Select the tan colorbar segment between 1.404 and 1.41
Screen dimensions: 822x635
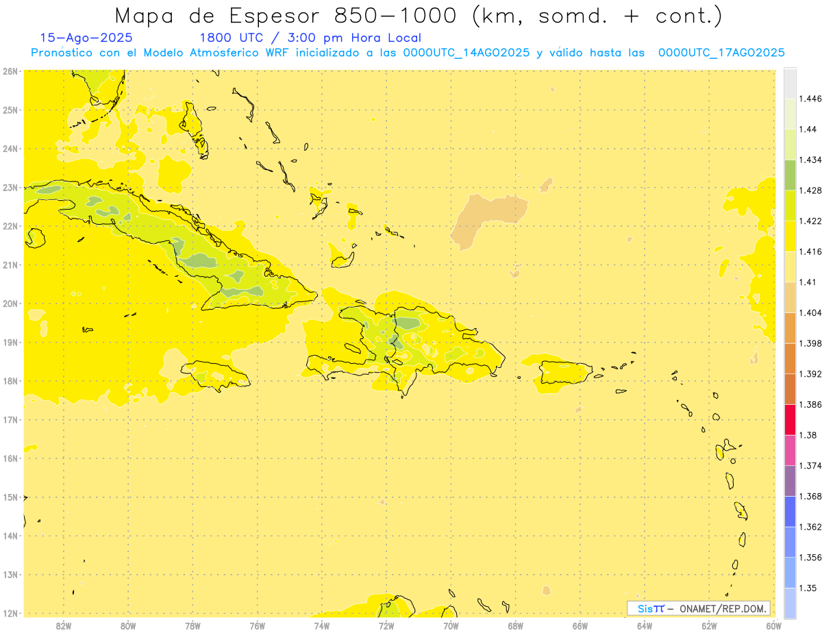click(790, 297)
